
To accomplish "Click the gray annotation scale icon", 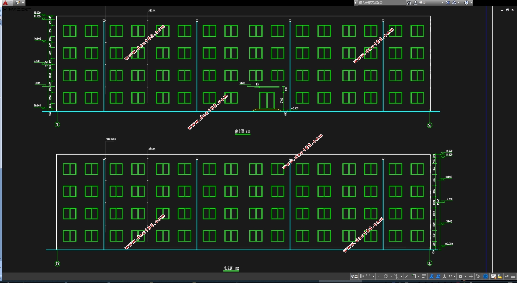I will [444, 276].
